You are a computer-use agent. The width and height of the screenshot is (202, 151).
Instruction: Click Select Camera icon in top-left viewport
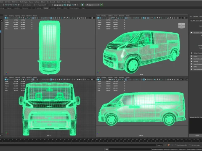click(5, 18)
